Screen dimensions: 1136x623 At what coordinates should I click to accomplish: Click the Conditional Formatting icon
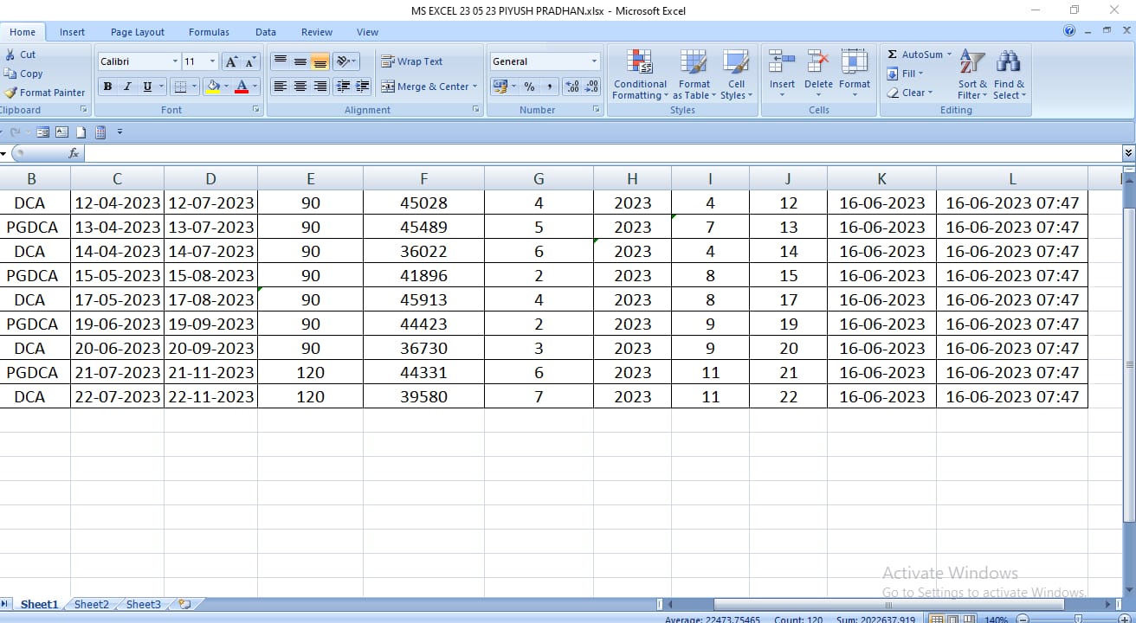click(x=640, y=64)
